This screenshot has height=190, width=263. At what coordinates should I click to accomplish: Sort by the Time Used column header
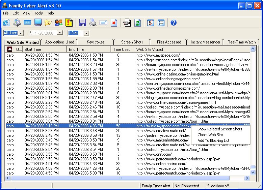(122, 50)
